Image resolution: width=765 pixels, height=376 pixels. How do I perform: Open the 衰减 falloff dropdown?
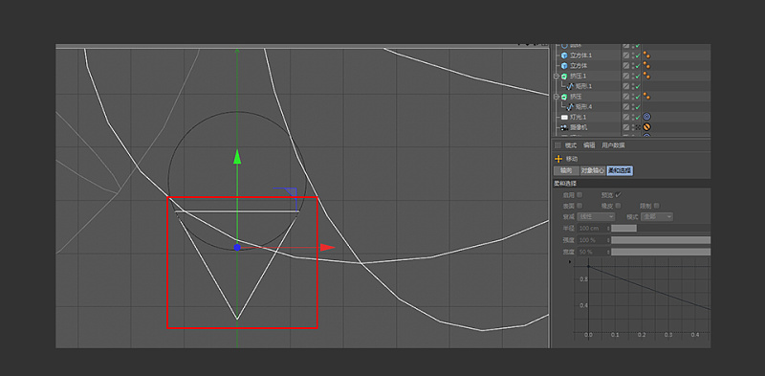pyautogui.click(x=596, y=216)
